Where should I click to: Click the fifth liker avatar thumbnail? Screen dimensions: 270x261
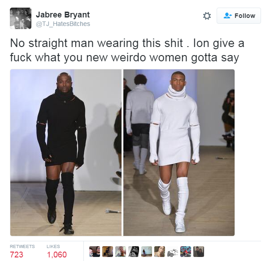147,252
